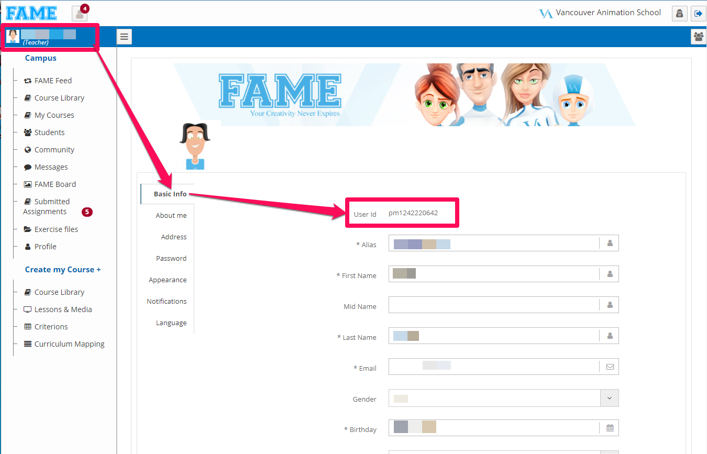Switch to the Password tab
707x454 pixels.
(x=171, y=258)
